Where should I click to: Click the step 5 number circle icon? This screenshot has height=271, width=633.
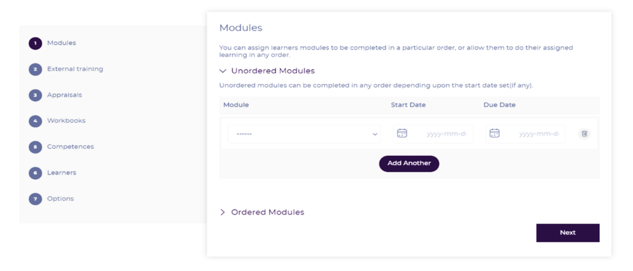click(35, 147)
